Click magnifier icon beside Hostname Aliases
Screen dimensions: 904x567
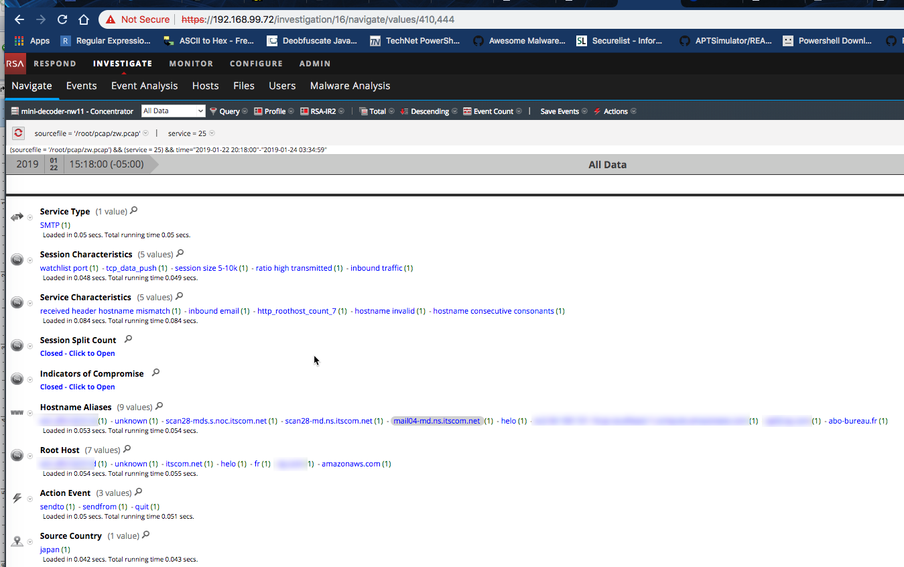pos(159,406)
